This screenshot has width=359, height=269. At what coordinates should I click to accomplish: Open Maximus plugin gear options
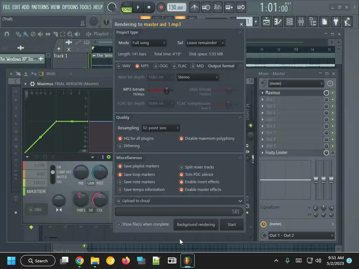[32, 84]
